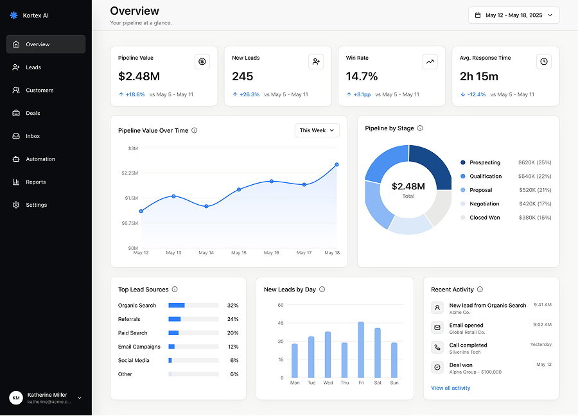Click the Social Media source label
Viewport: 578px width, 416px height.
click(134, 360)
